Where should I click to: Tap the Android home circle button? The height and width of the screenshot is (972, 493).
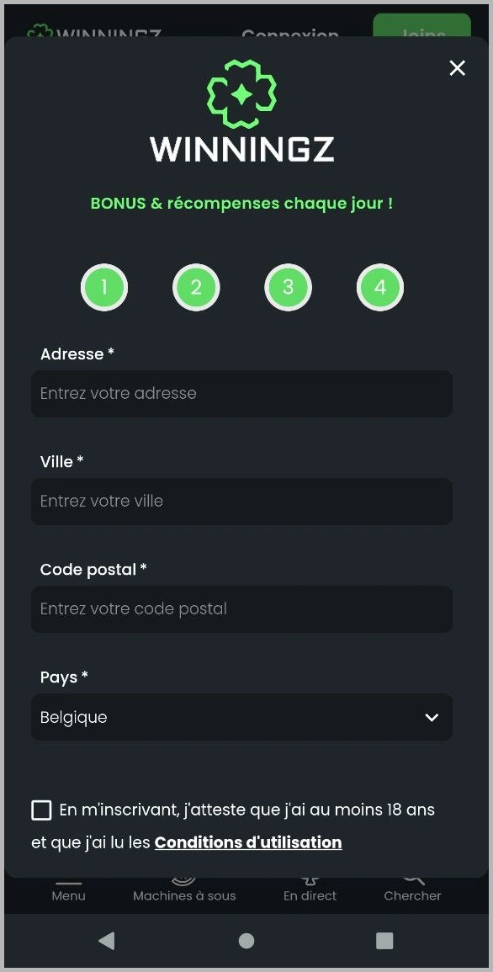(246, 941)
